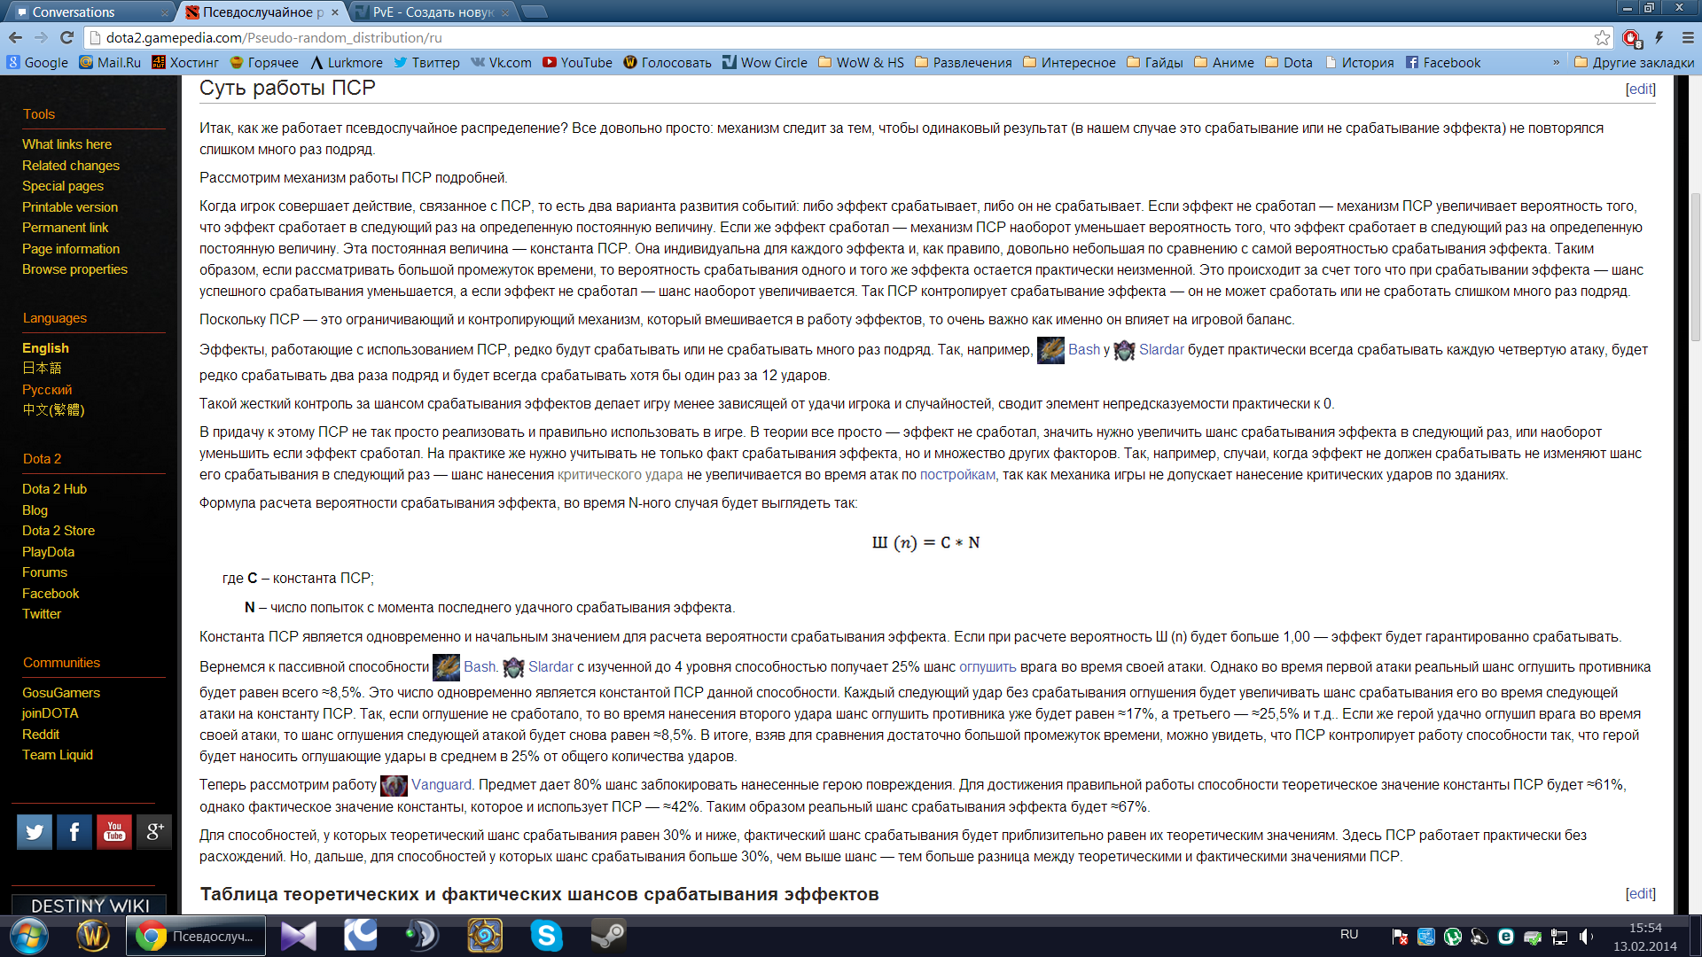Viewport: 1702px width, 957px height.
Task: Expand the WoW & HS bookmark folder
Action: [861, 63]
